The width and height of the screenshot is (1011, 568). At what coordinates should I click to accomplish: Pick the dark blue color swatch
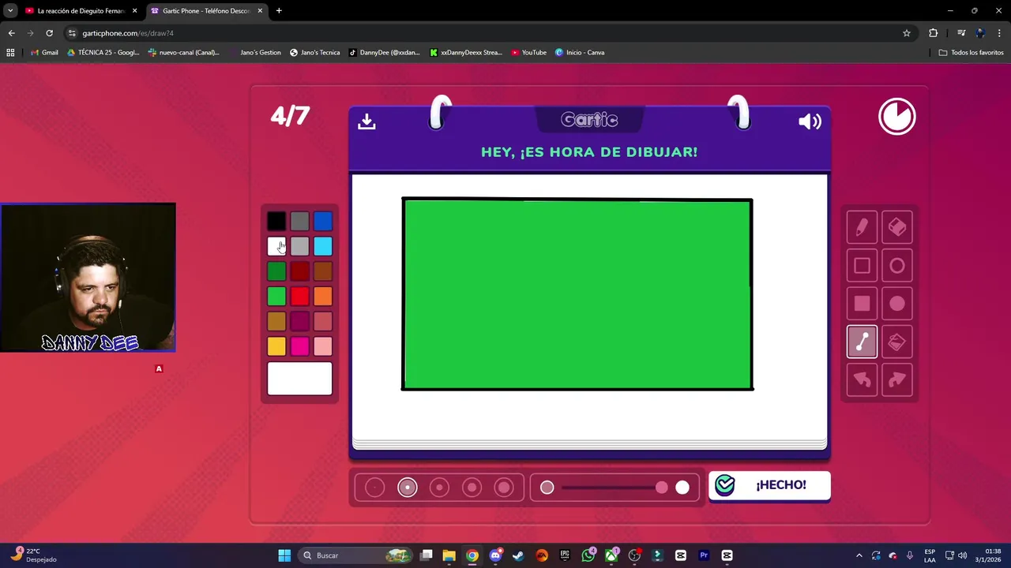323,222
